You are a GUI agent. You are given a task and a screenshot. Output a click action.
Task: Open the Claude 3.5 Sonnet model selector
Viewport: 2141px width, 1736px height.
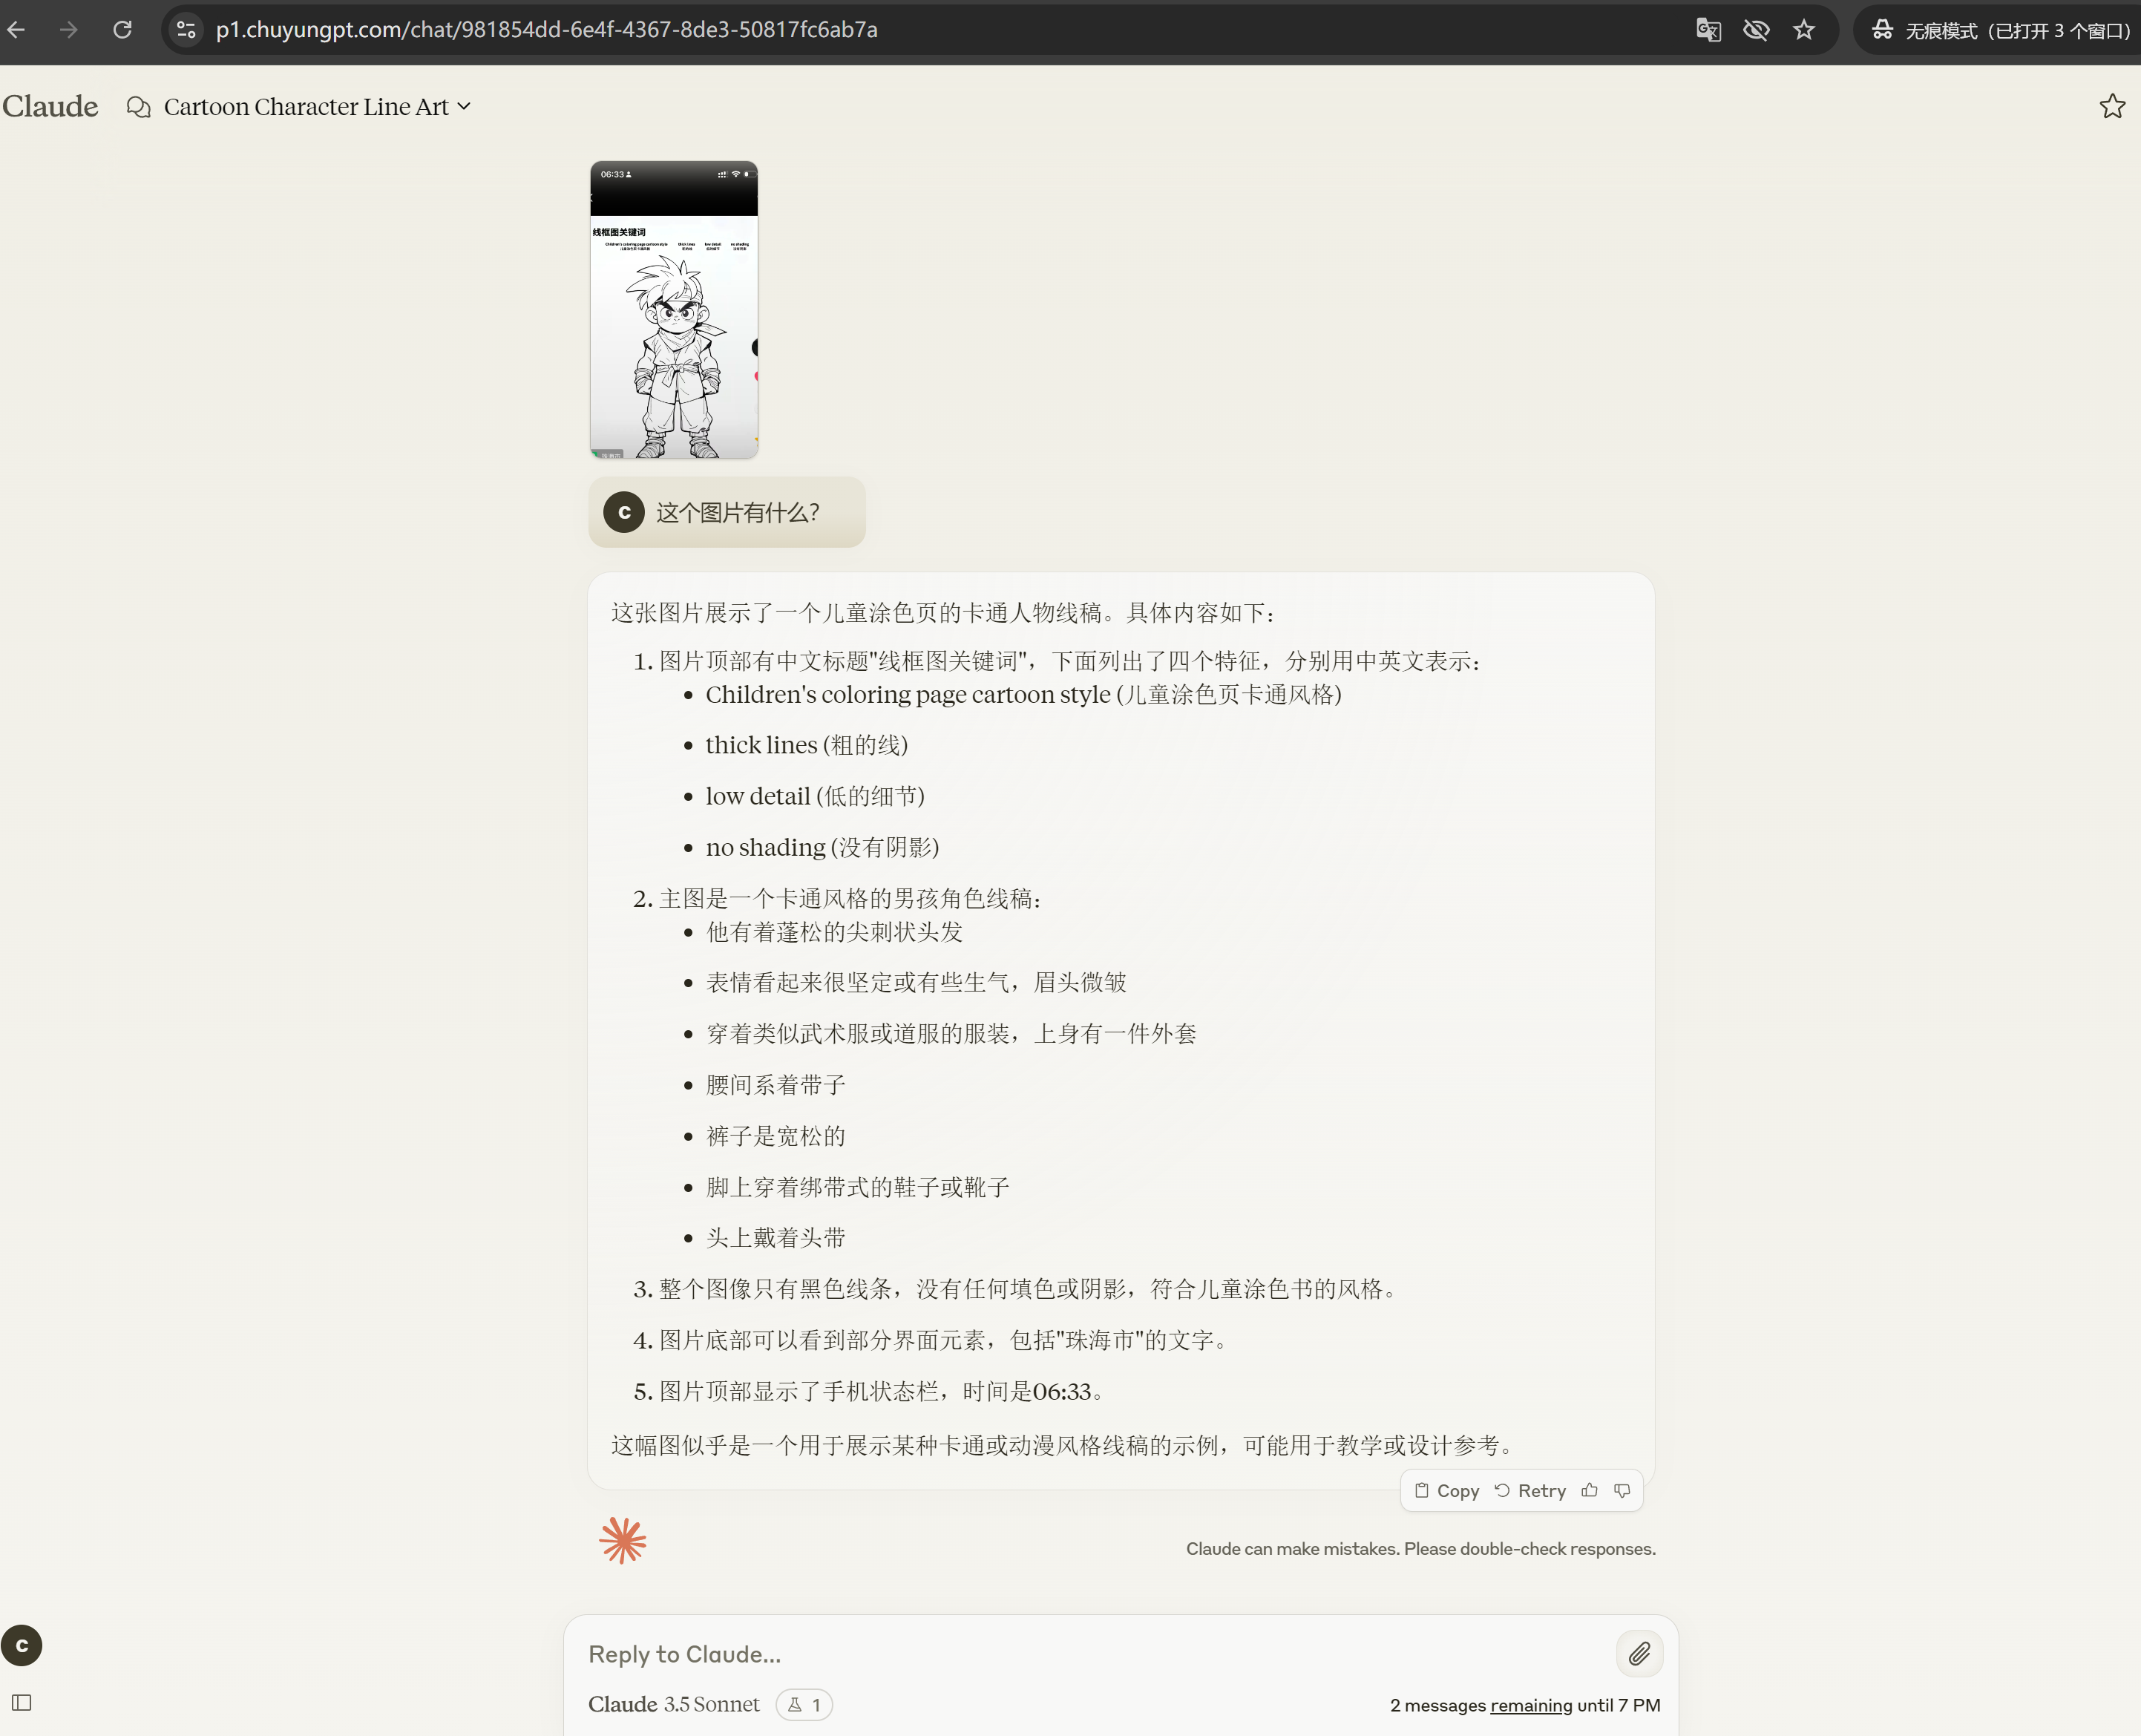click(673, 1705)
